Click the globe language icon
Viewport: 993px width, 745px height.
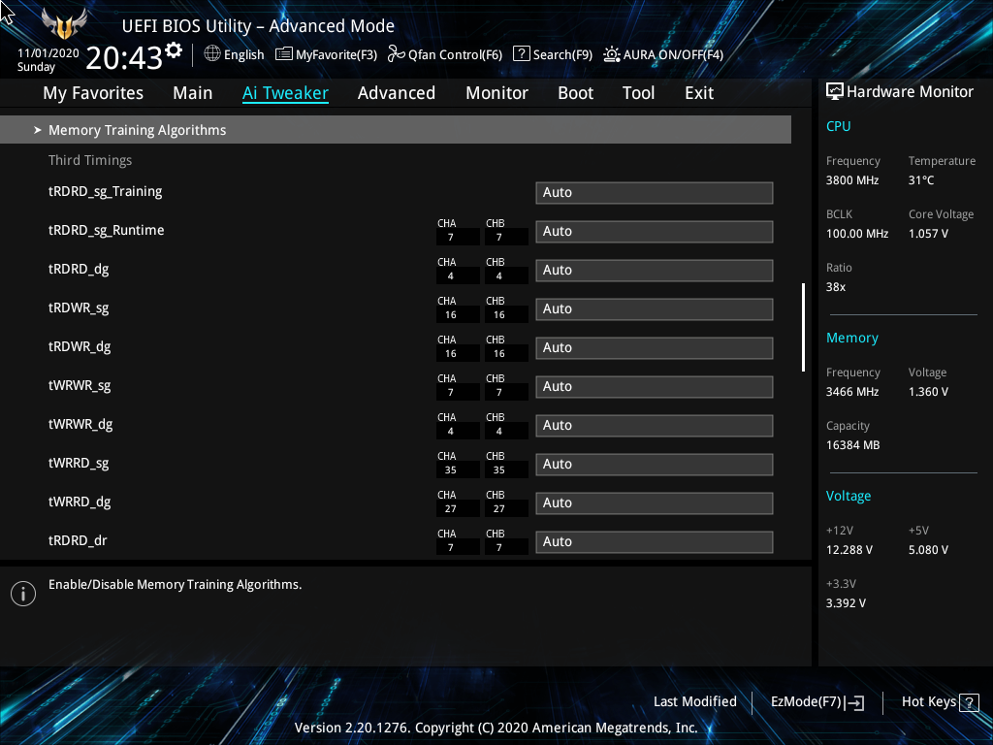click(x=212, y=54)
